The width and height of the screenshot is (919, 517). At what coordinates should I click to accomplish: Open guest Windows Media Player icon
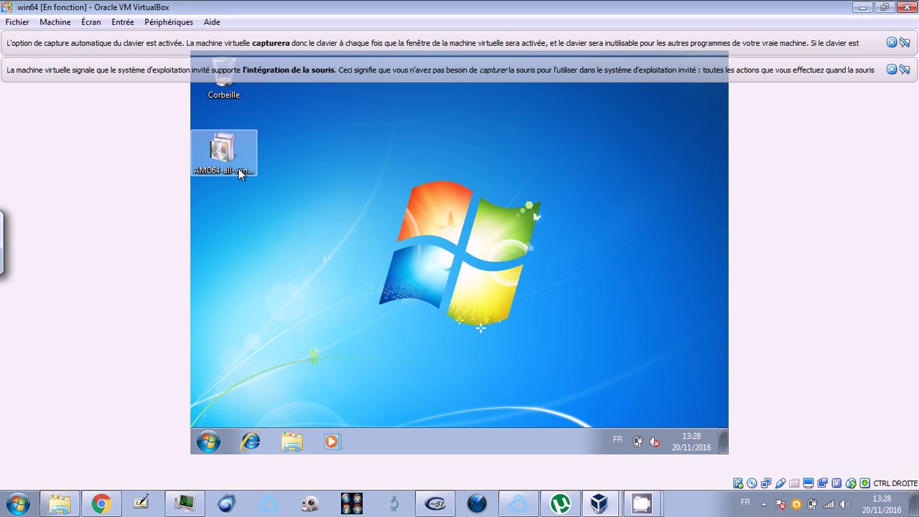point(331,442)
